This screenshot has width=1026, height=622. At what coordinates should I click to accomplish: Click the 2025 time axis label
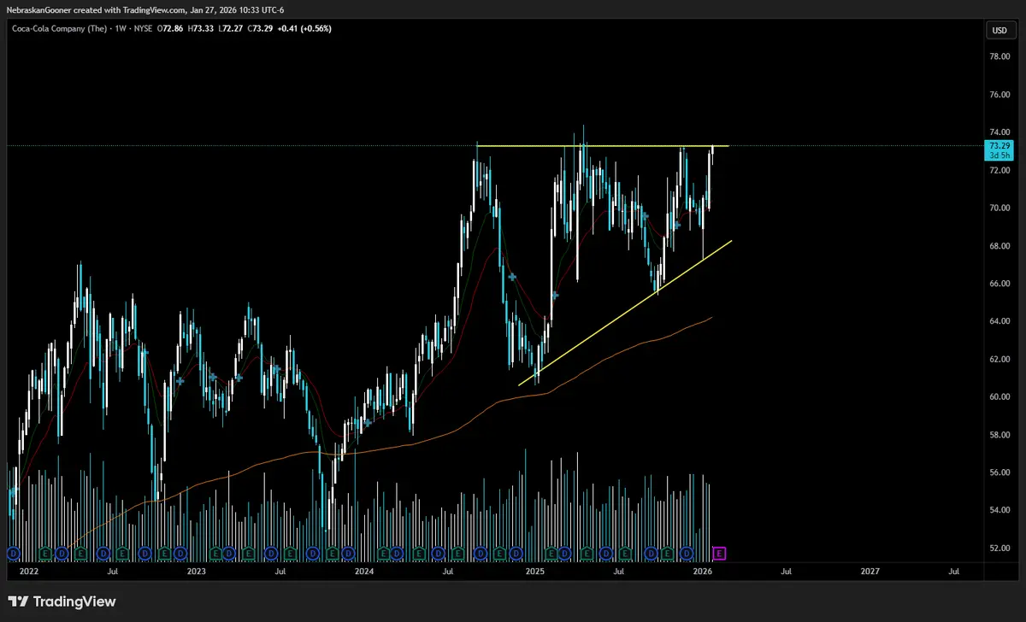click(535, 570)
